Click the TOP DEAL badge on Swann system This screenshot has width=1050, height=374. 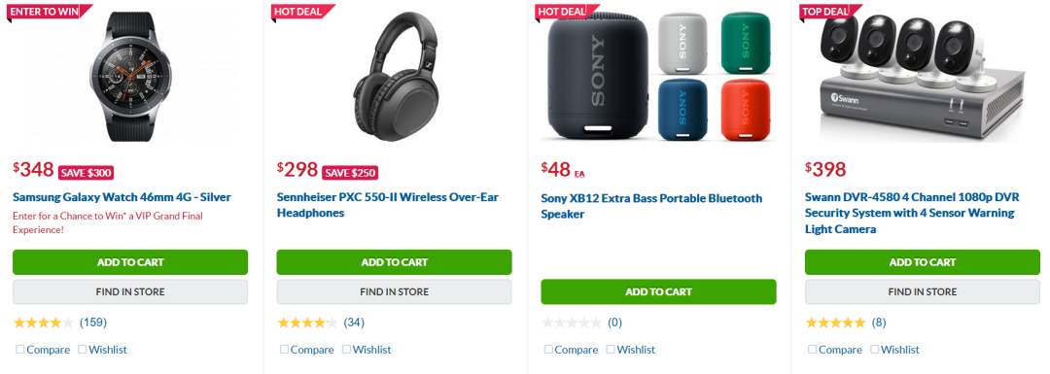[x=827, y=12]
